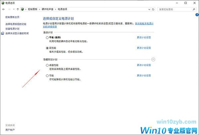Image resolution: width=199 pixels, height=135 pixels.
Task: Go back with the back arrow
Action: pos(4,9)
